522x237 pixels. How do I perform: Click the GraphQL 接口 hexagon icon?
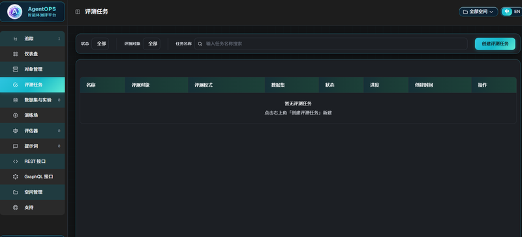pos(15,177)
